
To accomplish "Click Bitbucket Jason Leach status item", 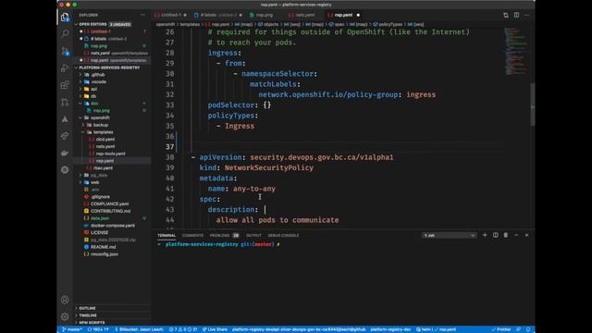I will coord(139,329).
